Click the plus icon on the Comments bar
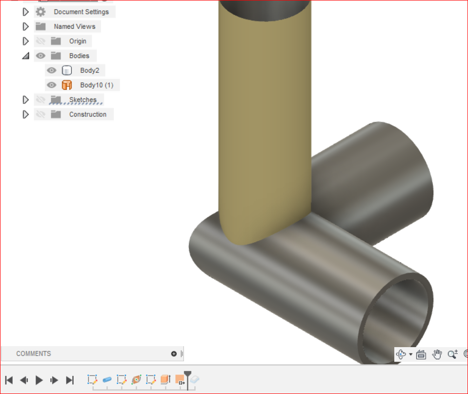Viewport: 468px width, 394px height. [173, 353]
